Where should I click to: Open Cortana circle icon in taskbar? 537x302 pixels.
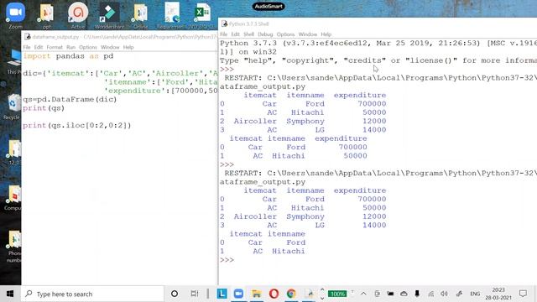point(175,294)
